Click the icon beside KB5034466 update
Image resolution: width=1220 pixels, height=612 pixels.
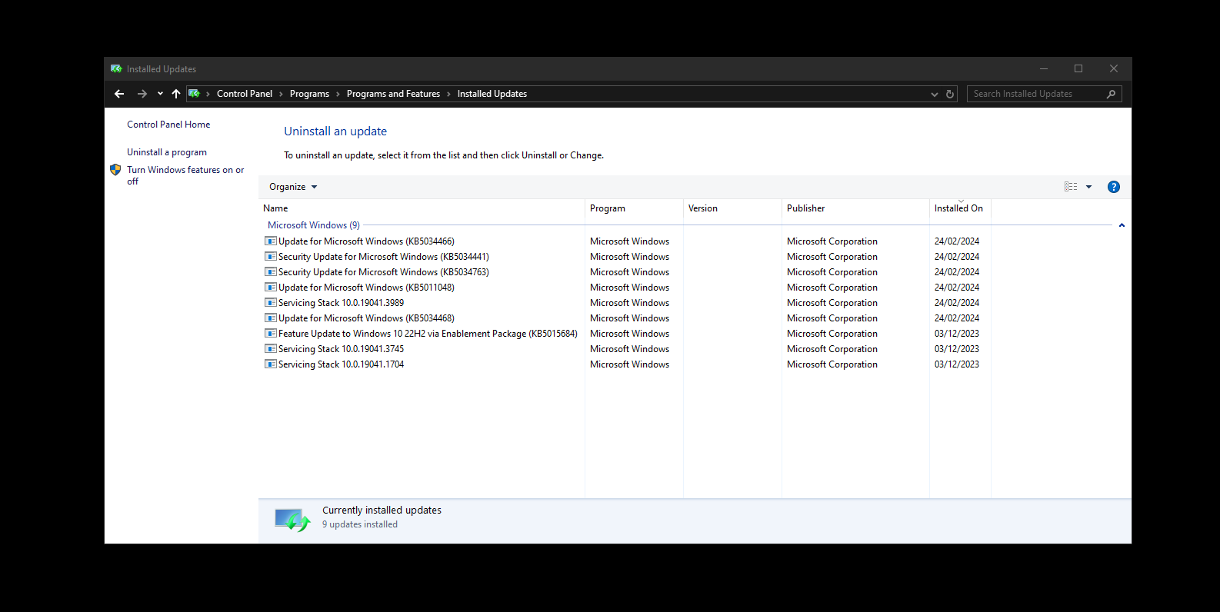271,241
